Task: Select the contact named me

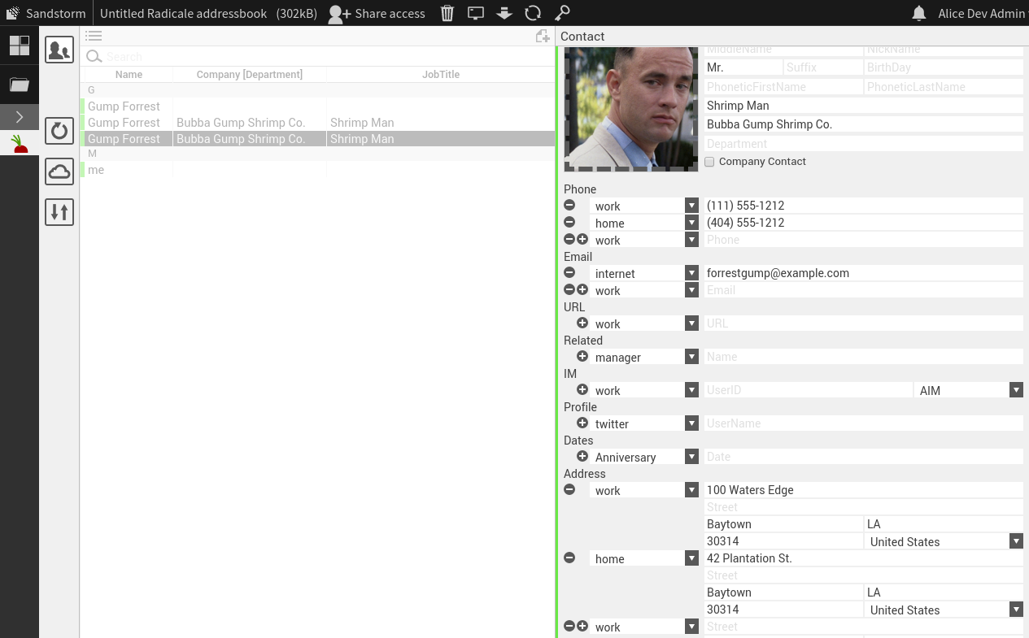Action: [x=319, y=170]
